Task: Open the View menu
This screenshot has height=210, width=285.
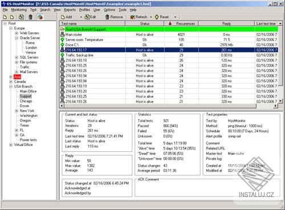Action: click(57, 10)
